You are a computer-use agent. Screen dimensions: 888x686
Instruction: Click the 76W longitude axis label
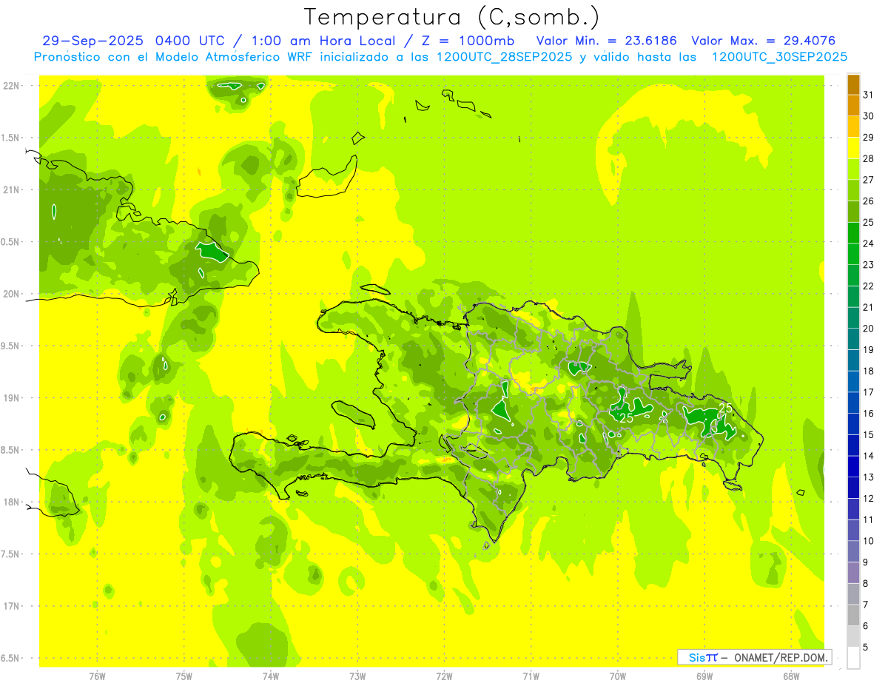tap(97, 676)
